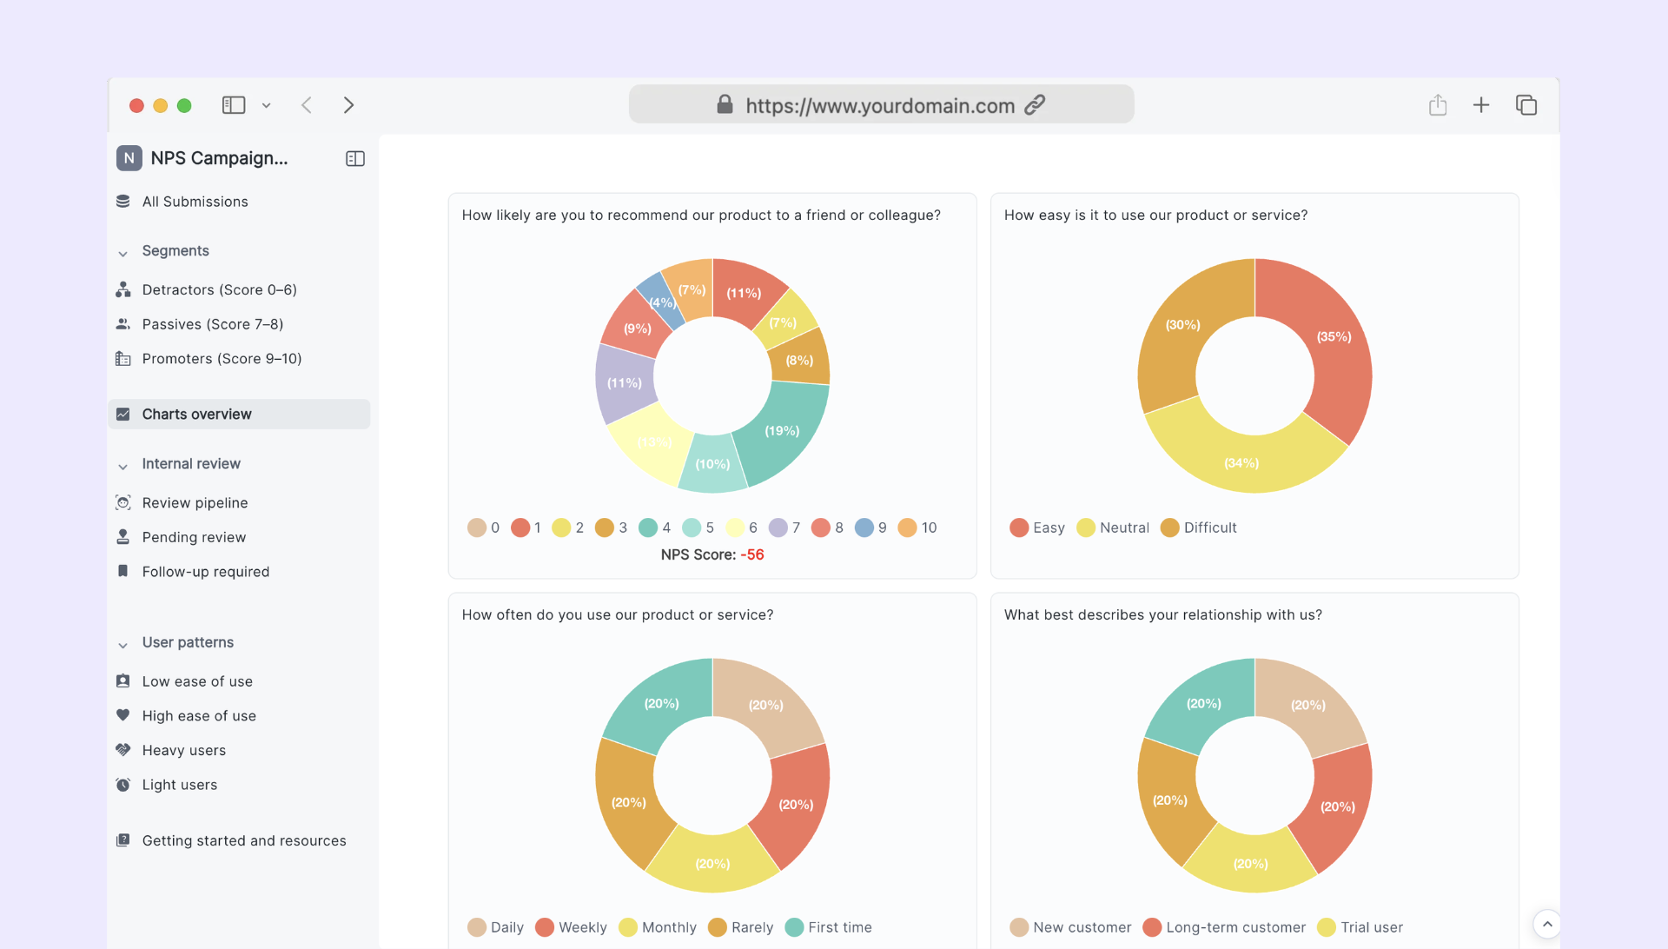Click the Getting started book icon
The height and width of the screenshot is (949, 1668).
[123, 840]
